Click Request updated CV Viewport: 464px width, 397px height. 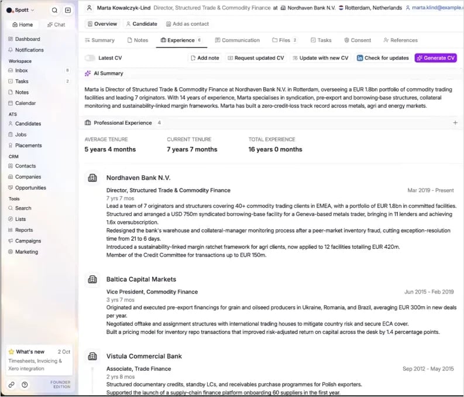click(x=256, y=58)
